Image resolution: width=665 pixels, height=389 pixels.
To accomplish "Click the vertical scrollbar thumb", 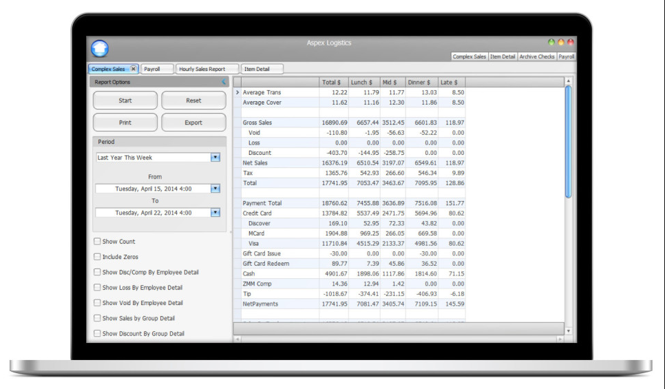I will point(569,142).
